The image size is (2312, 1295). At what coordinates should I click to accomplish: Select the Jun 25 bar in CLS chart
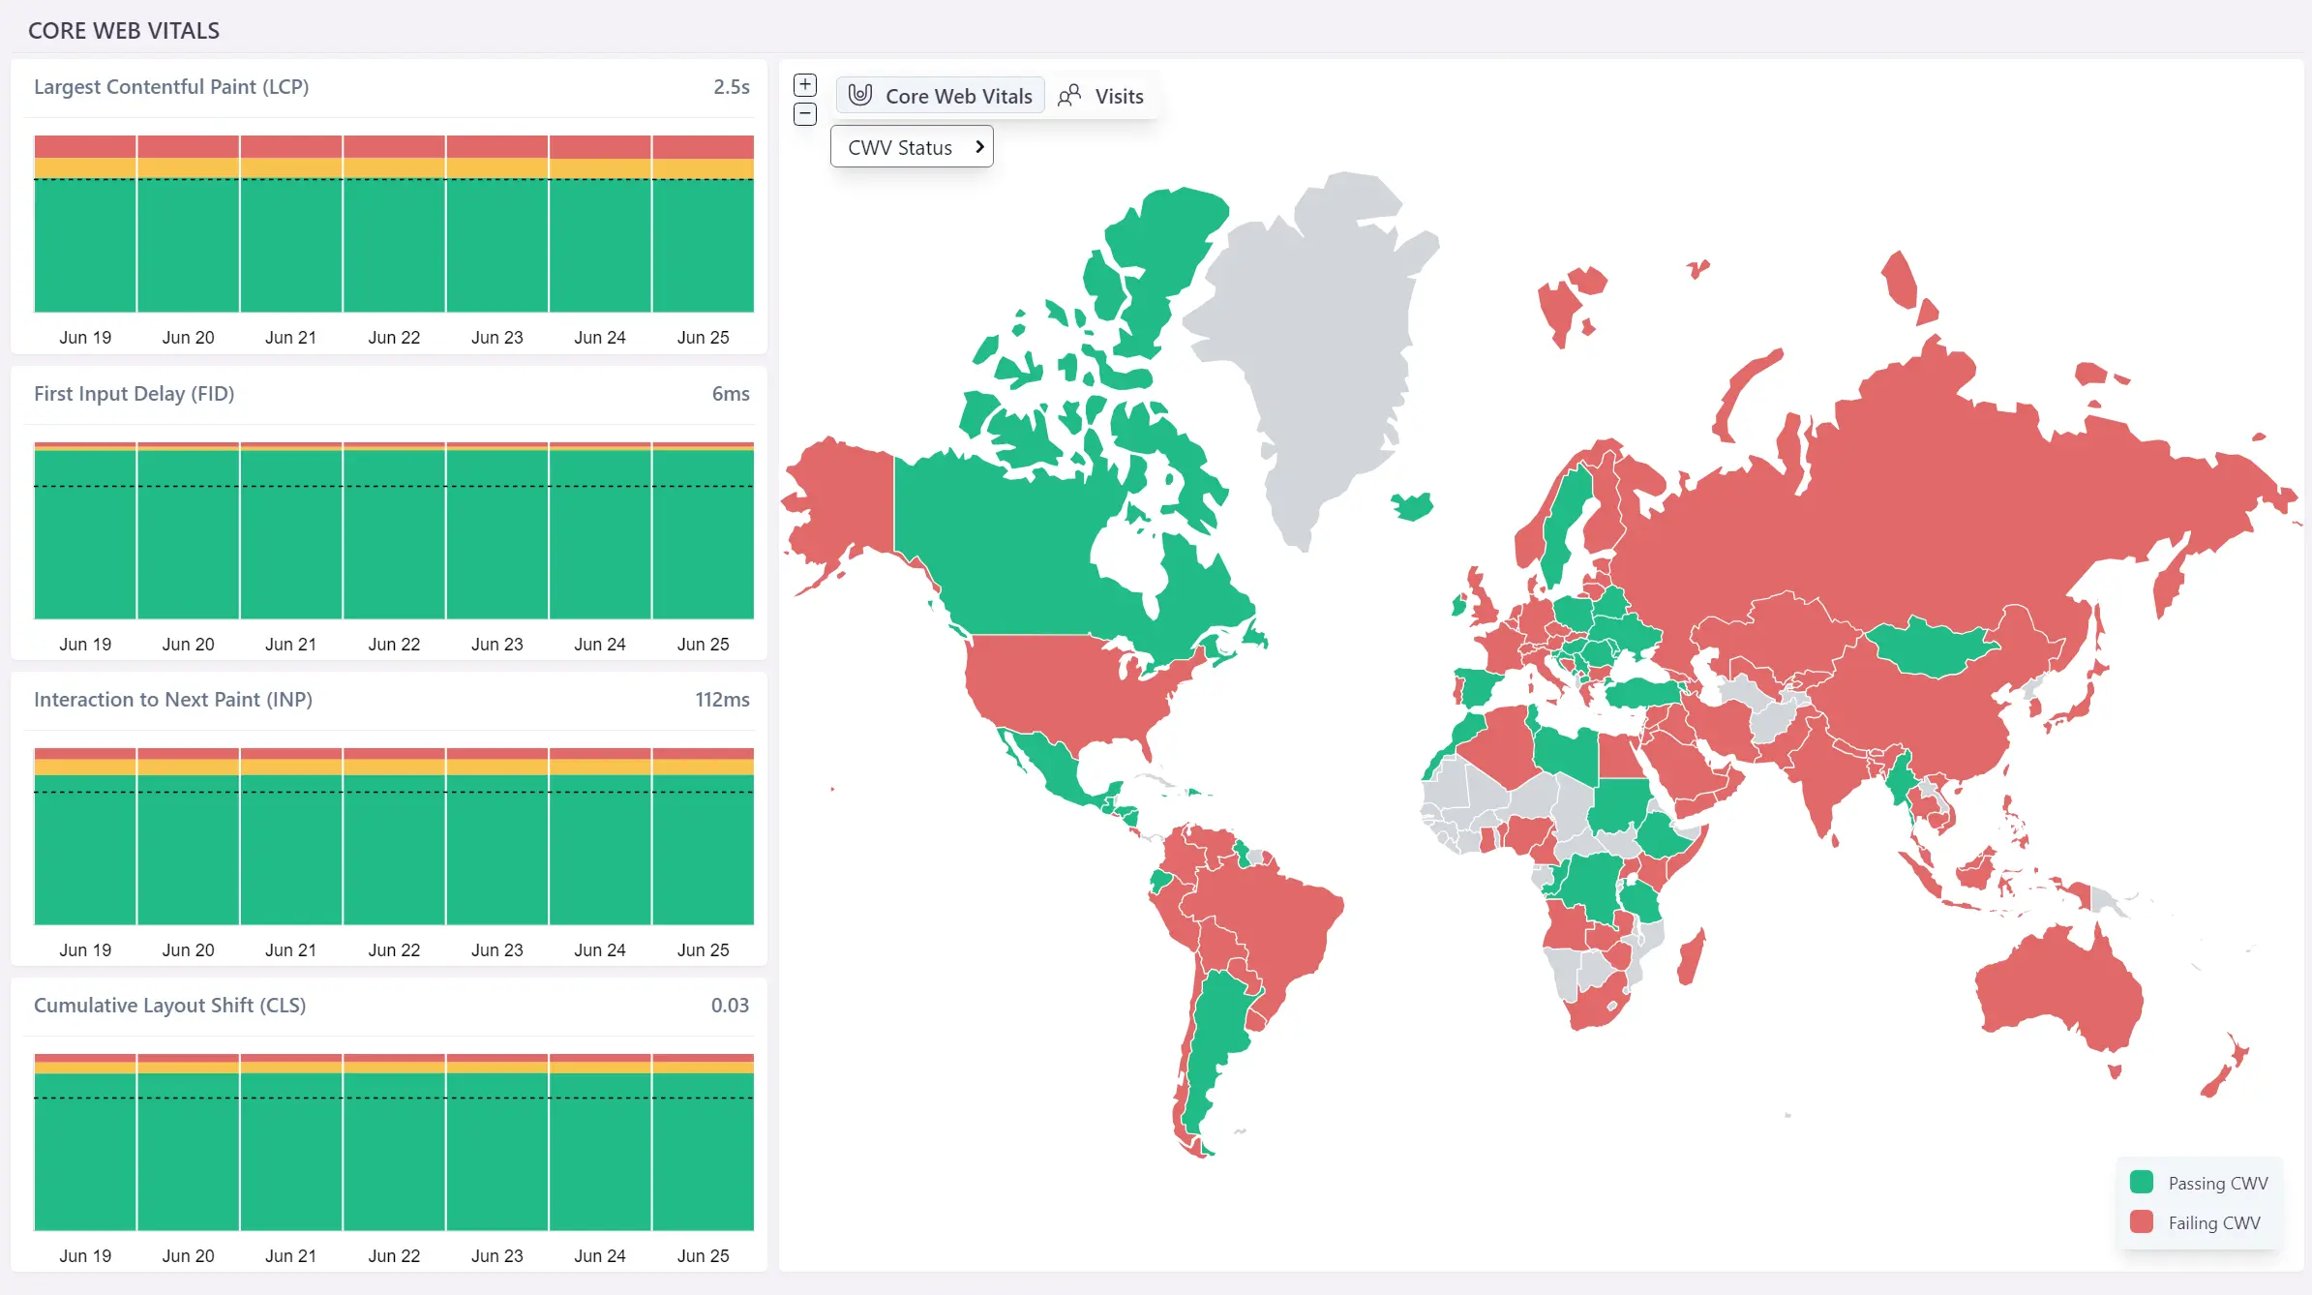click(704, 1142)
